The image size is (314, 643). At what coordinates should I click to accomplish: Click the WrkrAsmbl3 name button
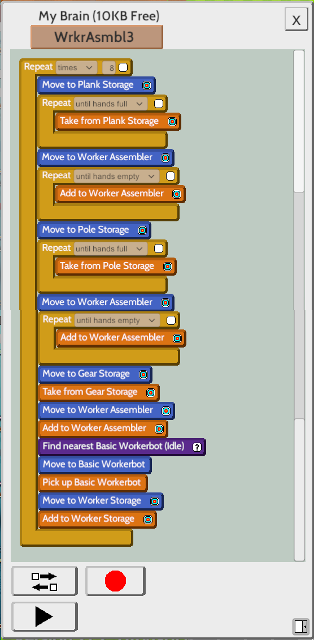tap(97, 37)
